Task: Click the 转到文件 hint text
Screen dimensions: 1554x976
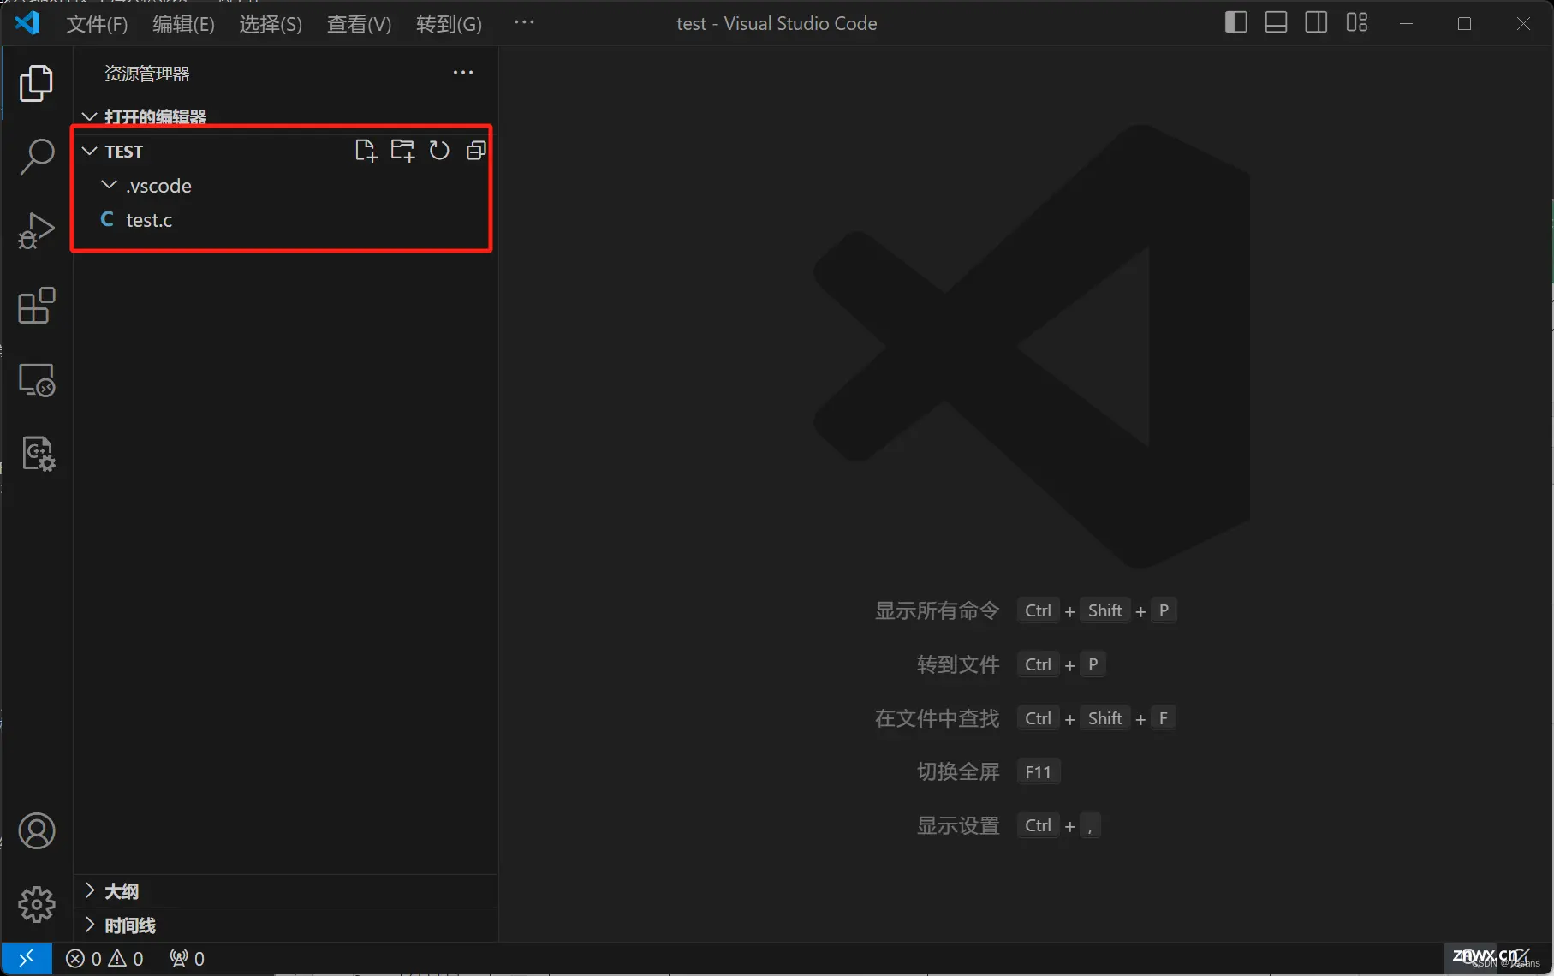Action: 958,664
